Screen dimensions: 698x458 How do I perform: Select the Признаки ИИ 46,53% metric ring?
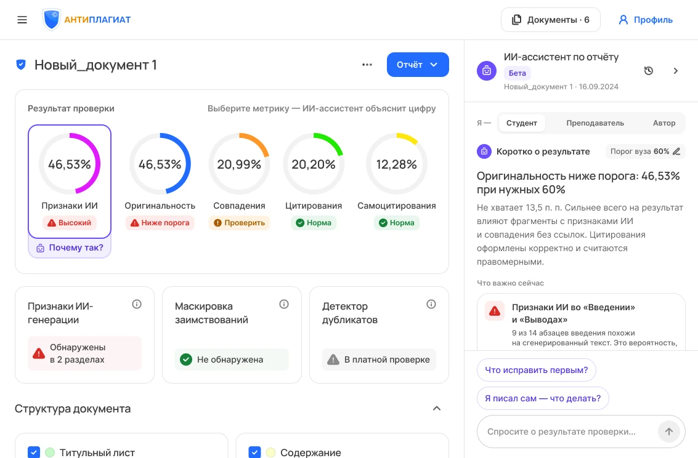70,164
